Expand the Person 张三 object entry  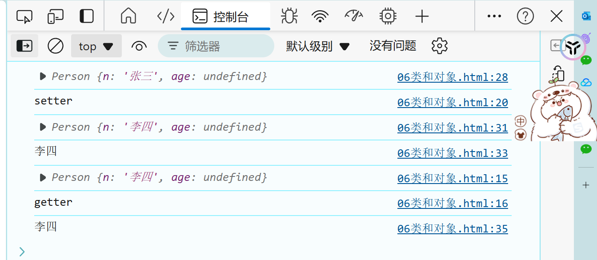[x=43, y=77]
